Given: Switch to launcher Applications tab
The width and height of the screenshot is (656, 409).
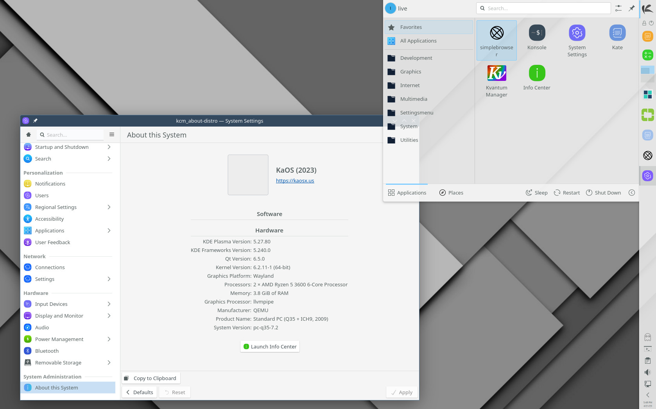Looking at the screenshot, I should coord(407,193).
